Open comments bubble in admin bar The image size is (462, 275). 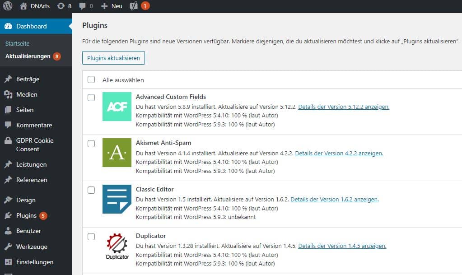[83, 6]
